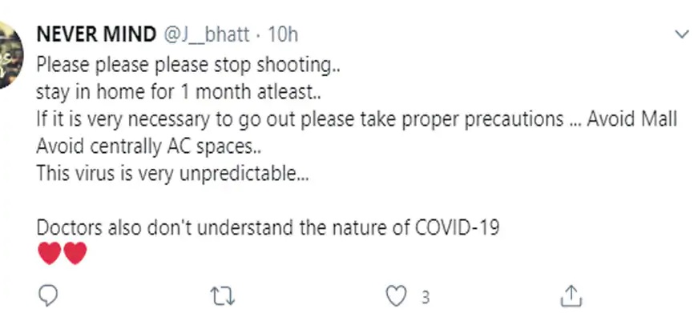Reply to the tweet via speech bubble icon
Viewport: 698px width, 313px height.
point(48,295)
